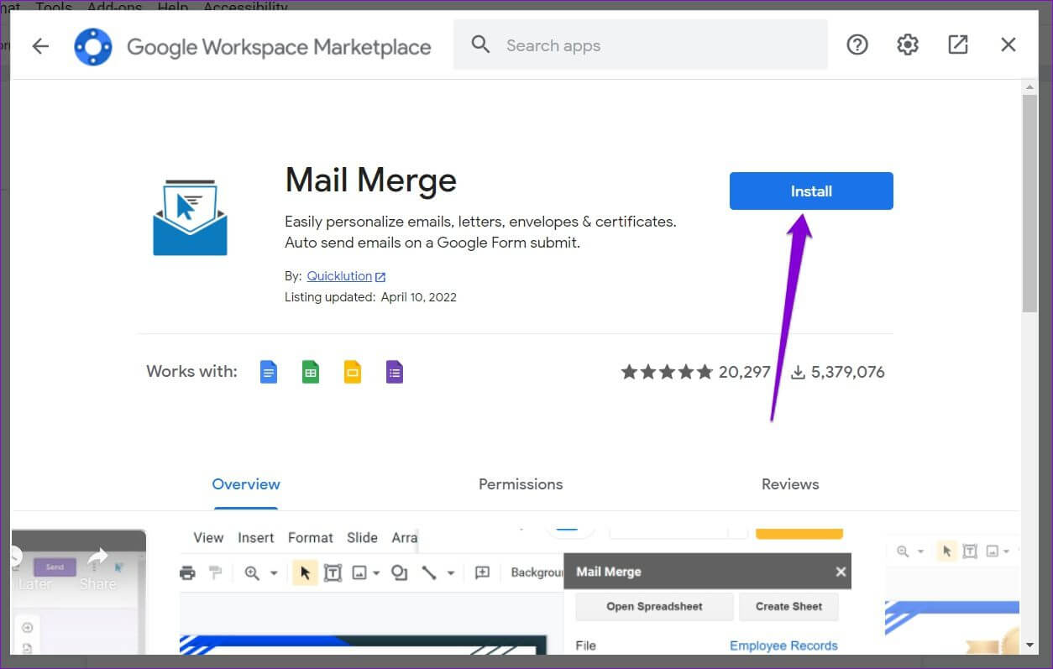Image resolution: width=1053 pixels, height=669 pixels.
Task: Click the Google Docs compatibility icon
Action: [x=269, y=372]
